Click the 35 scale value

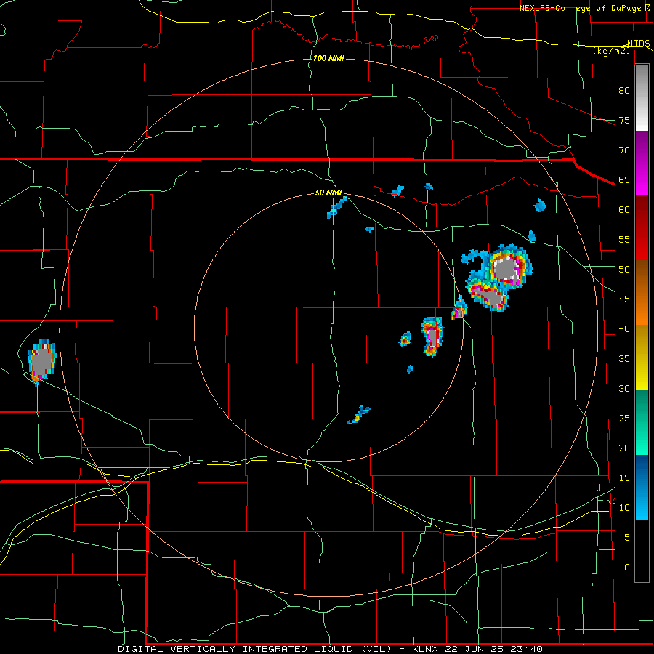[x=624, y=359]
